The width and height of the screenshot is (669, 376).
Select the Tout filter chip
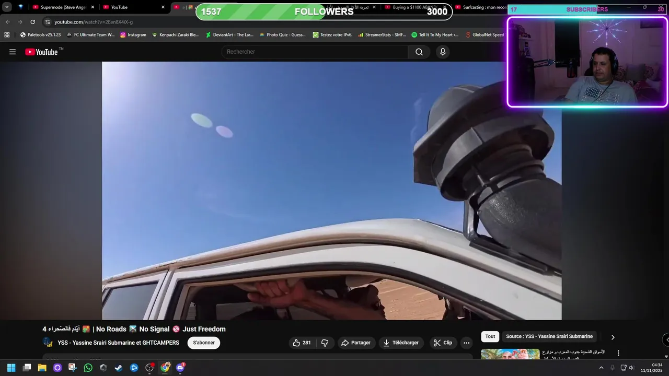pos(490,337)
